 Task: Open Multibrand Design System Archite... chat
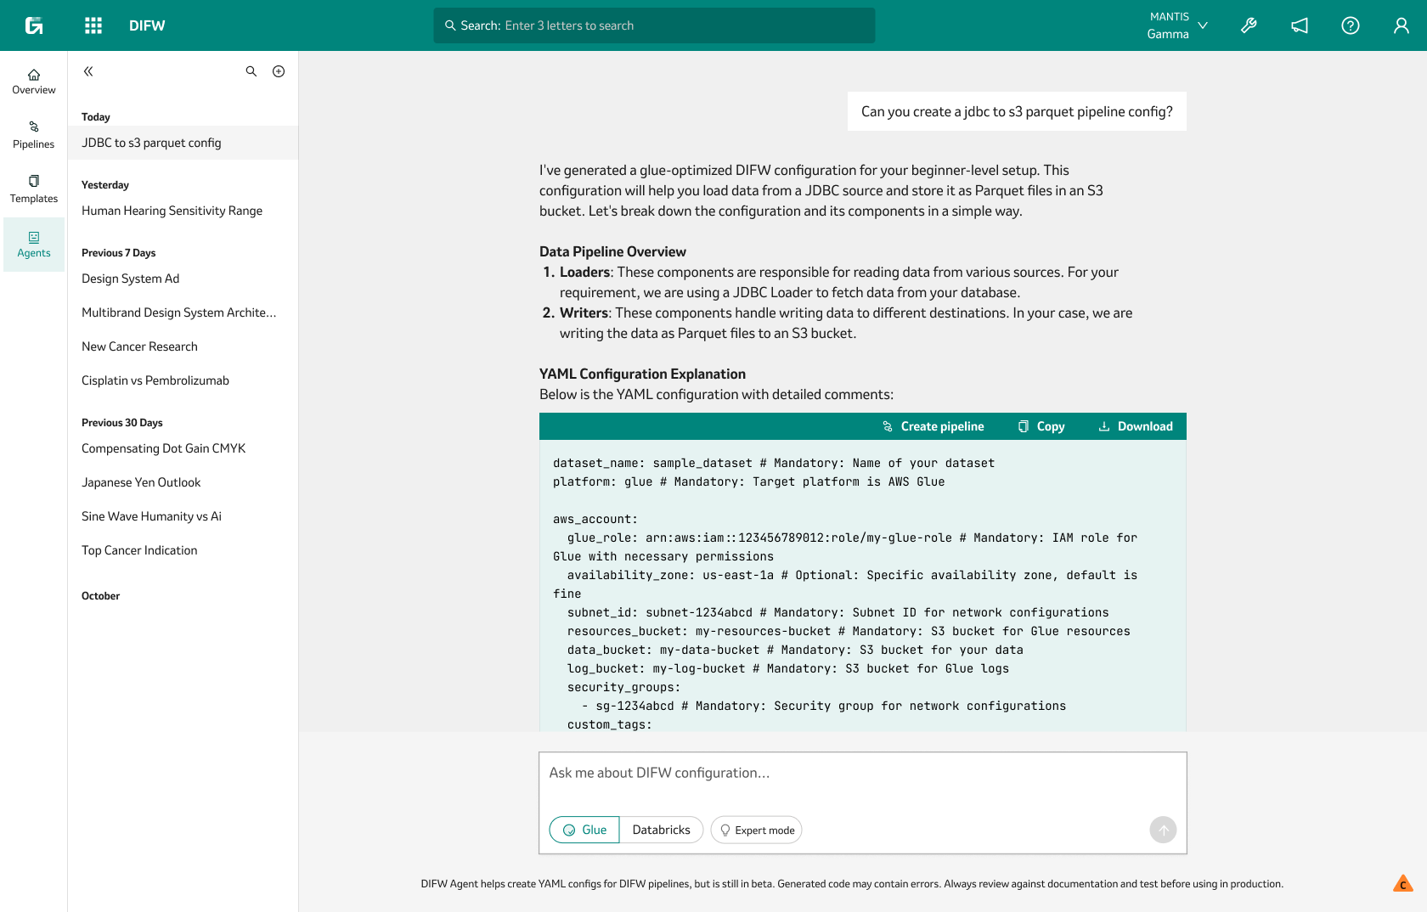coord(183,312)
